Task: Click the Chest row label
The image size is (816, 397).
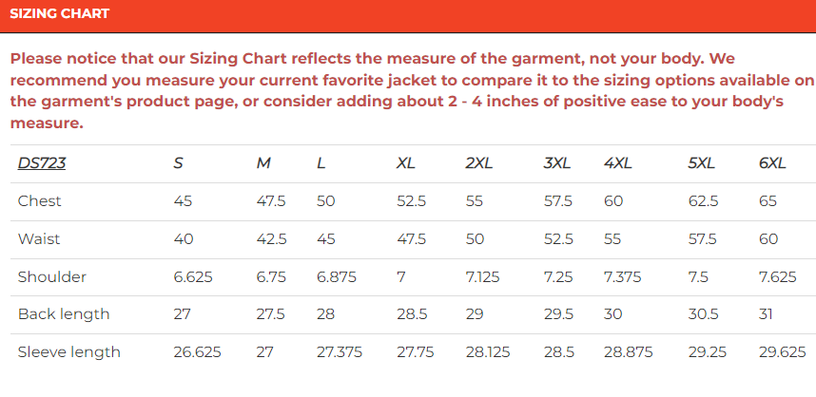Action: [x=38, y=200]
